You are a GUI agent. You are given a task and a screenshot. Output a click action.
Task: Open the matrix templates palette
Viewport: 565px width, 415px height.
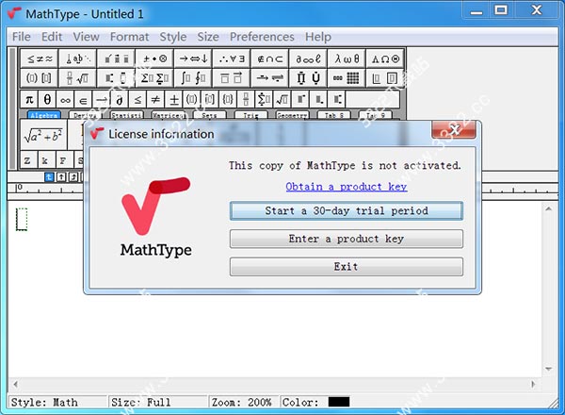(x=347, y=78)
